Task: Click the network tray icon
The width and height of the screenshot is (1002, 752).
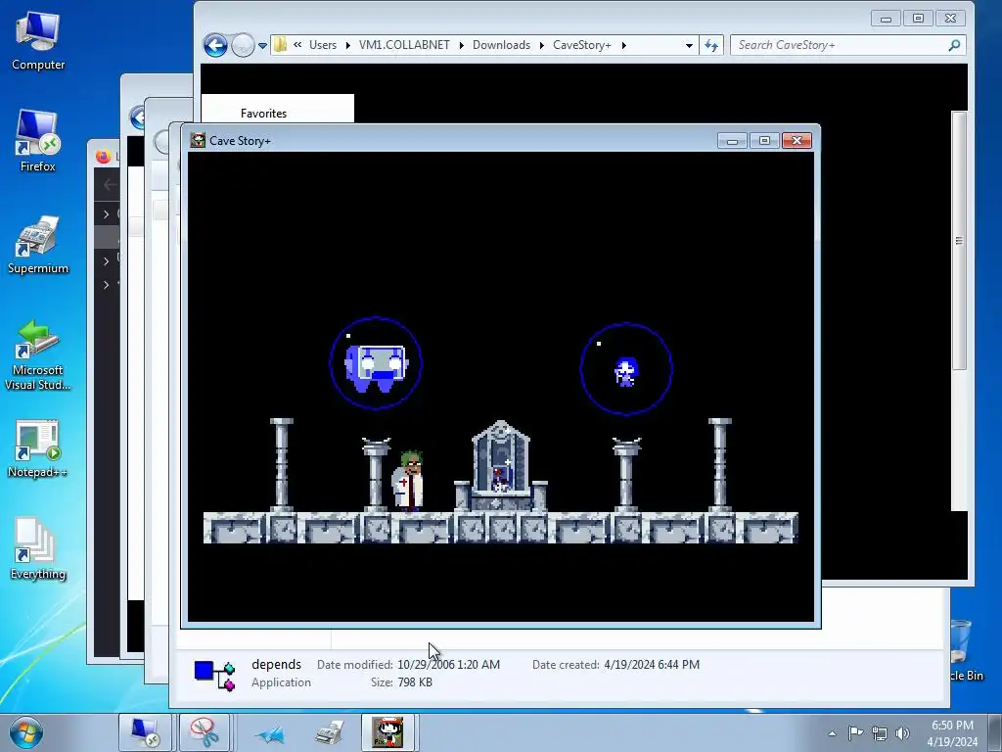Action: [x=880, y=733]
